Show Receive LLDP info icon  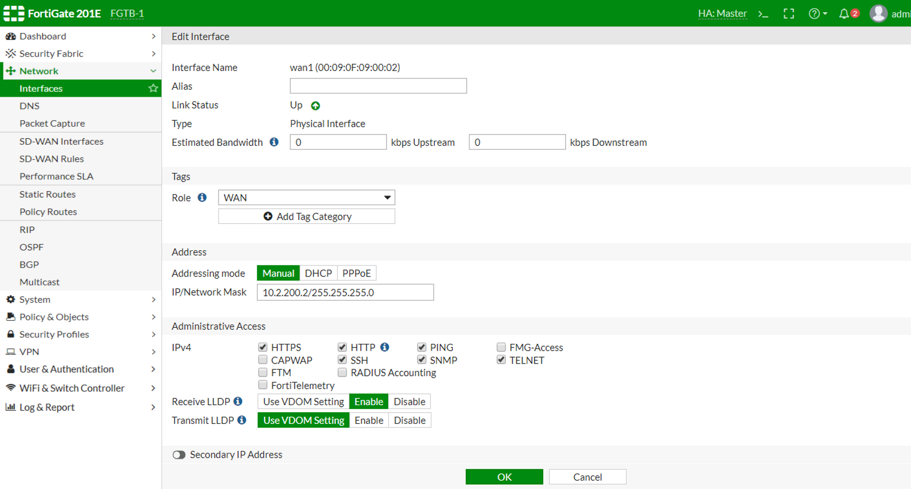pos(238,401)
